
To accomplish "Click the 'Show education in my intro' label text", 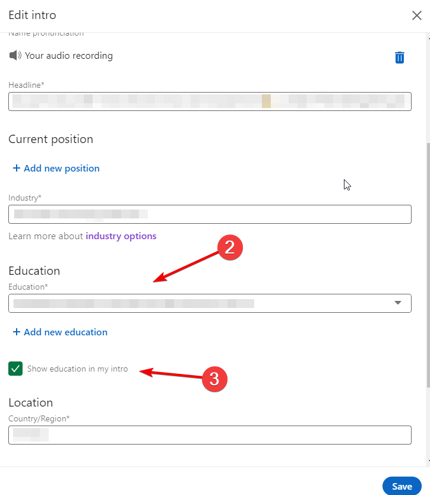I will pyautogui.click(x=77, y=369).
